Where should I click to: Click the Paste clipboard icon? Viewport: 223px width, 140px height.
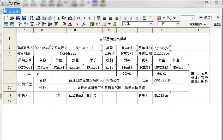[70, 18]
